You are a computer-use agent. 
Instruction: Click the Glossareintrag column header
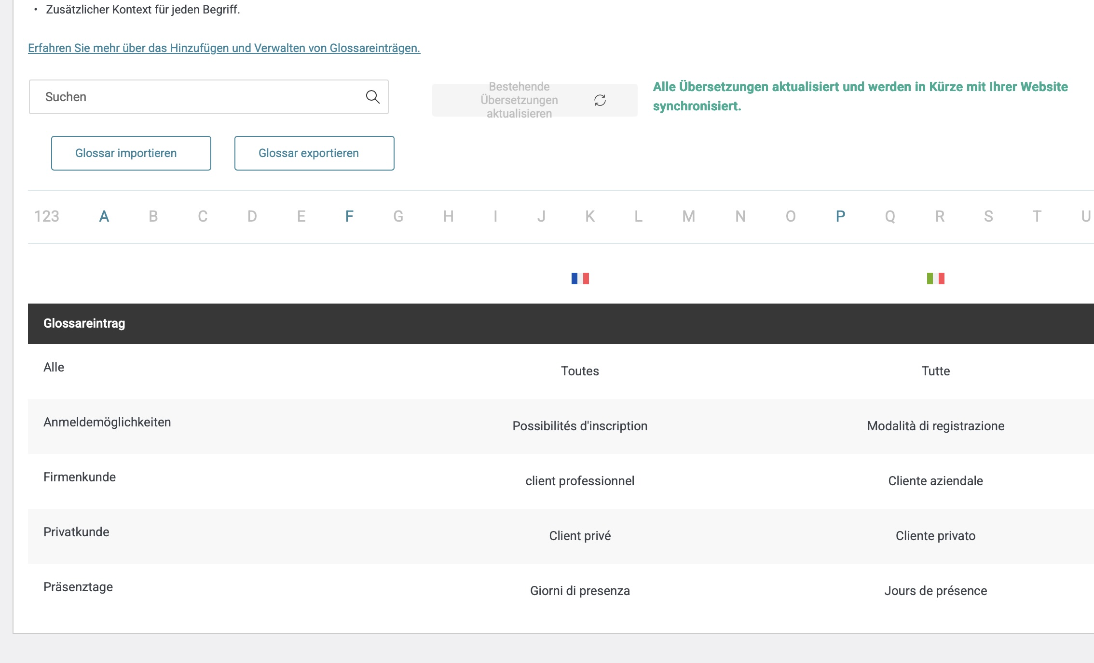(x=84, y=323)
